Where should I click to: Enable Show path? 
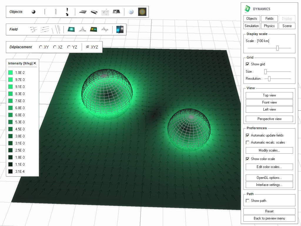(248, 200)
